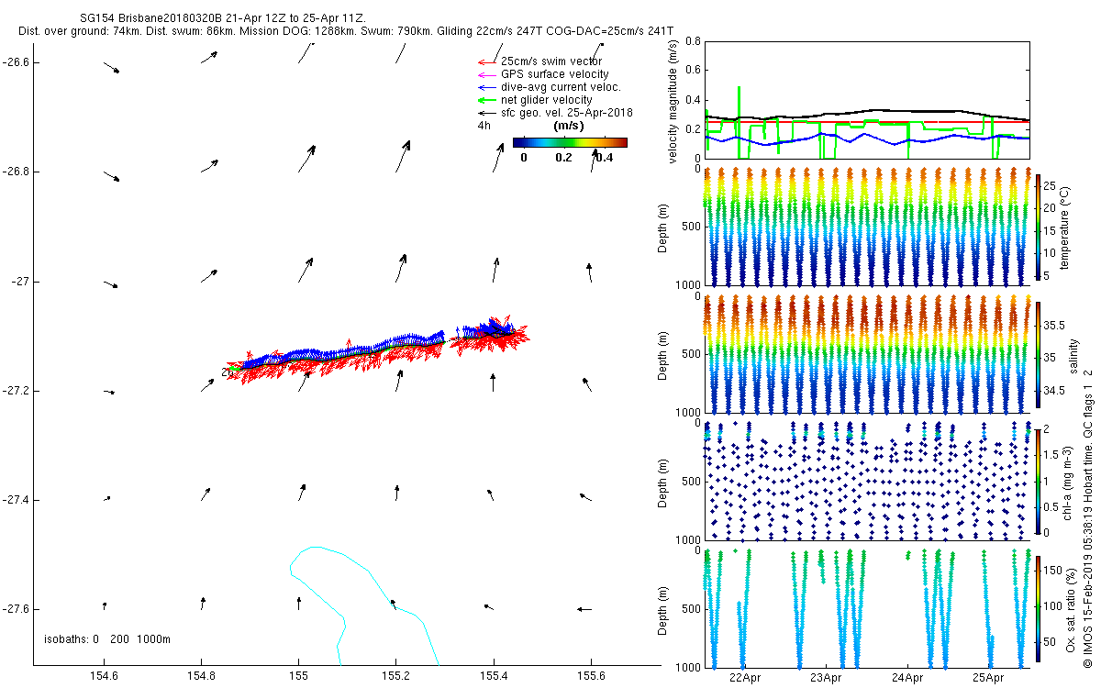
Task: Select the chl-a depth scatter panel
Action: coord(866,481)
